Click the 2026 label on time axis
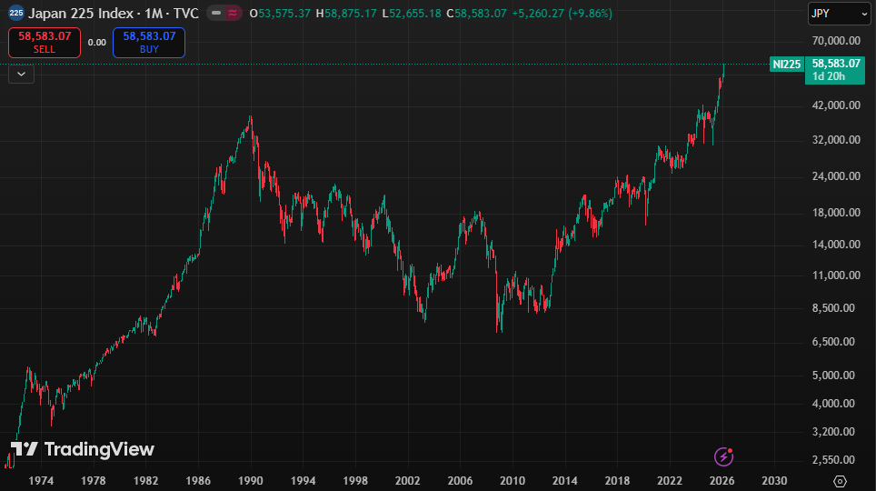The image size is (876, 491). pos(722,480)
